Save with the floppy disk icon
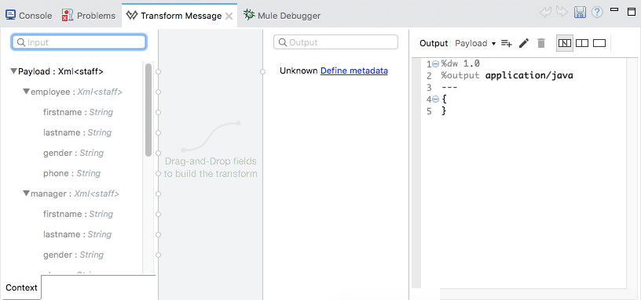 tap(580, 13)
